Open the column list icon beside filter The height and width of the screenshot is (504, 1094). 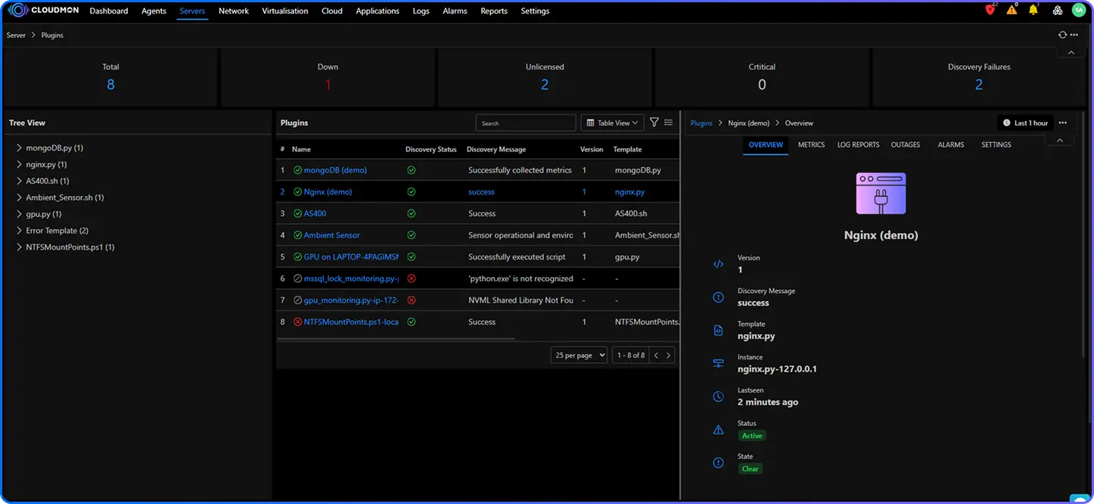(x=668, y=123)
